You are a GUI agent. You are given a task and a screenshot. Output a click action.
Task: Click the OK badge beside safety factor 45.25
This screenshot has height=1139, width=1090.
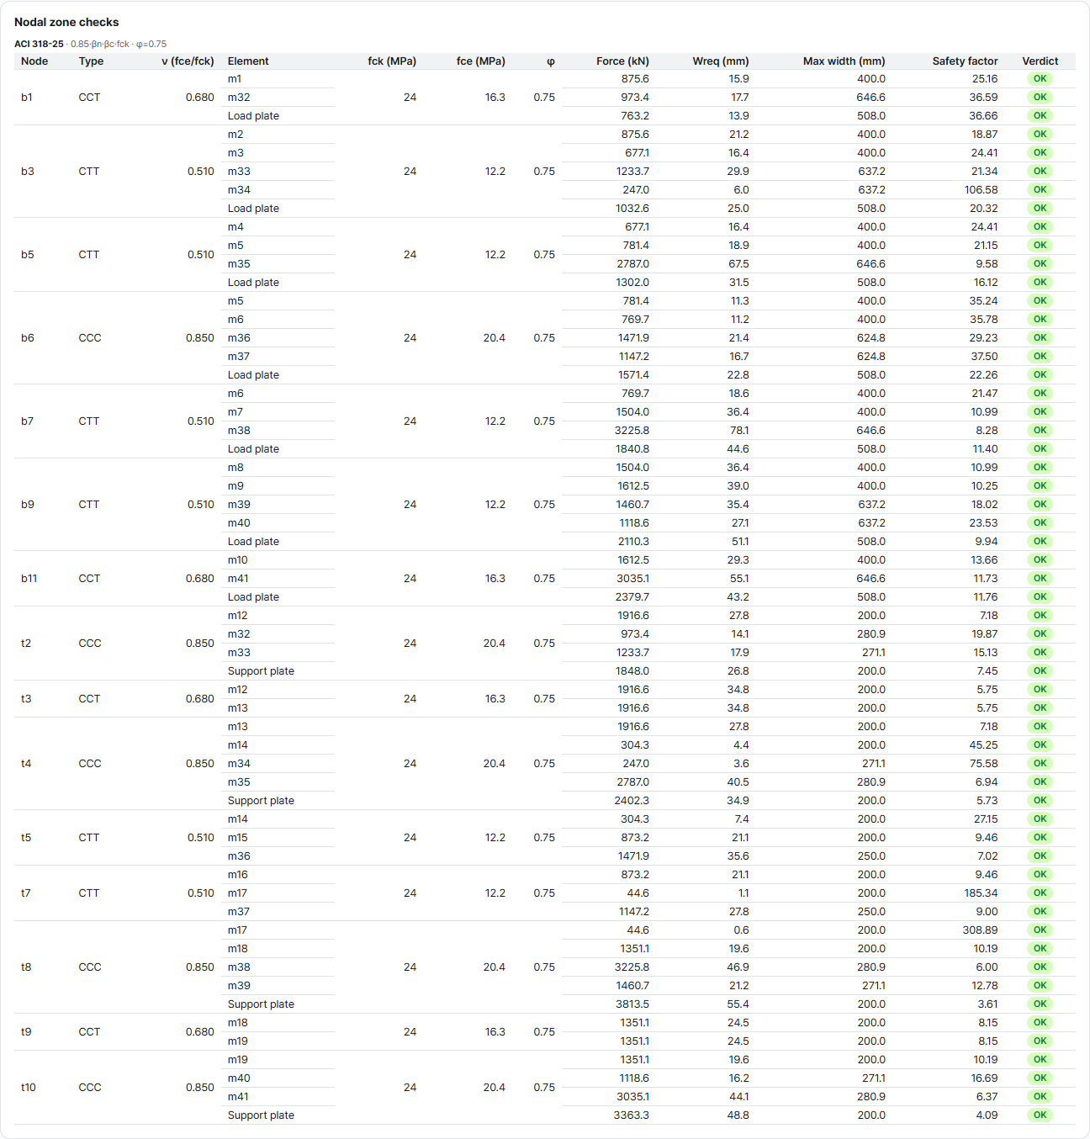pyautogui.click(x=1040, y=744)
